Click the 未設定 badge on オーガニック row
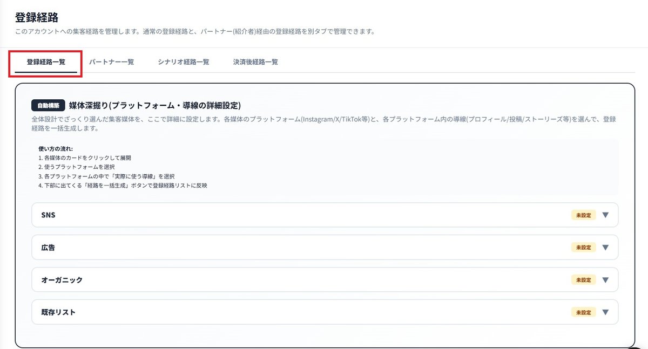Viewport: 648px width, 349px height. (583, 280)
